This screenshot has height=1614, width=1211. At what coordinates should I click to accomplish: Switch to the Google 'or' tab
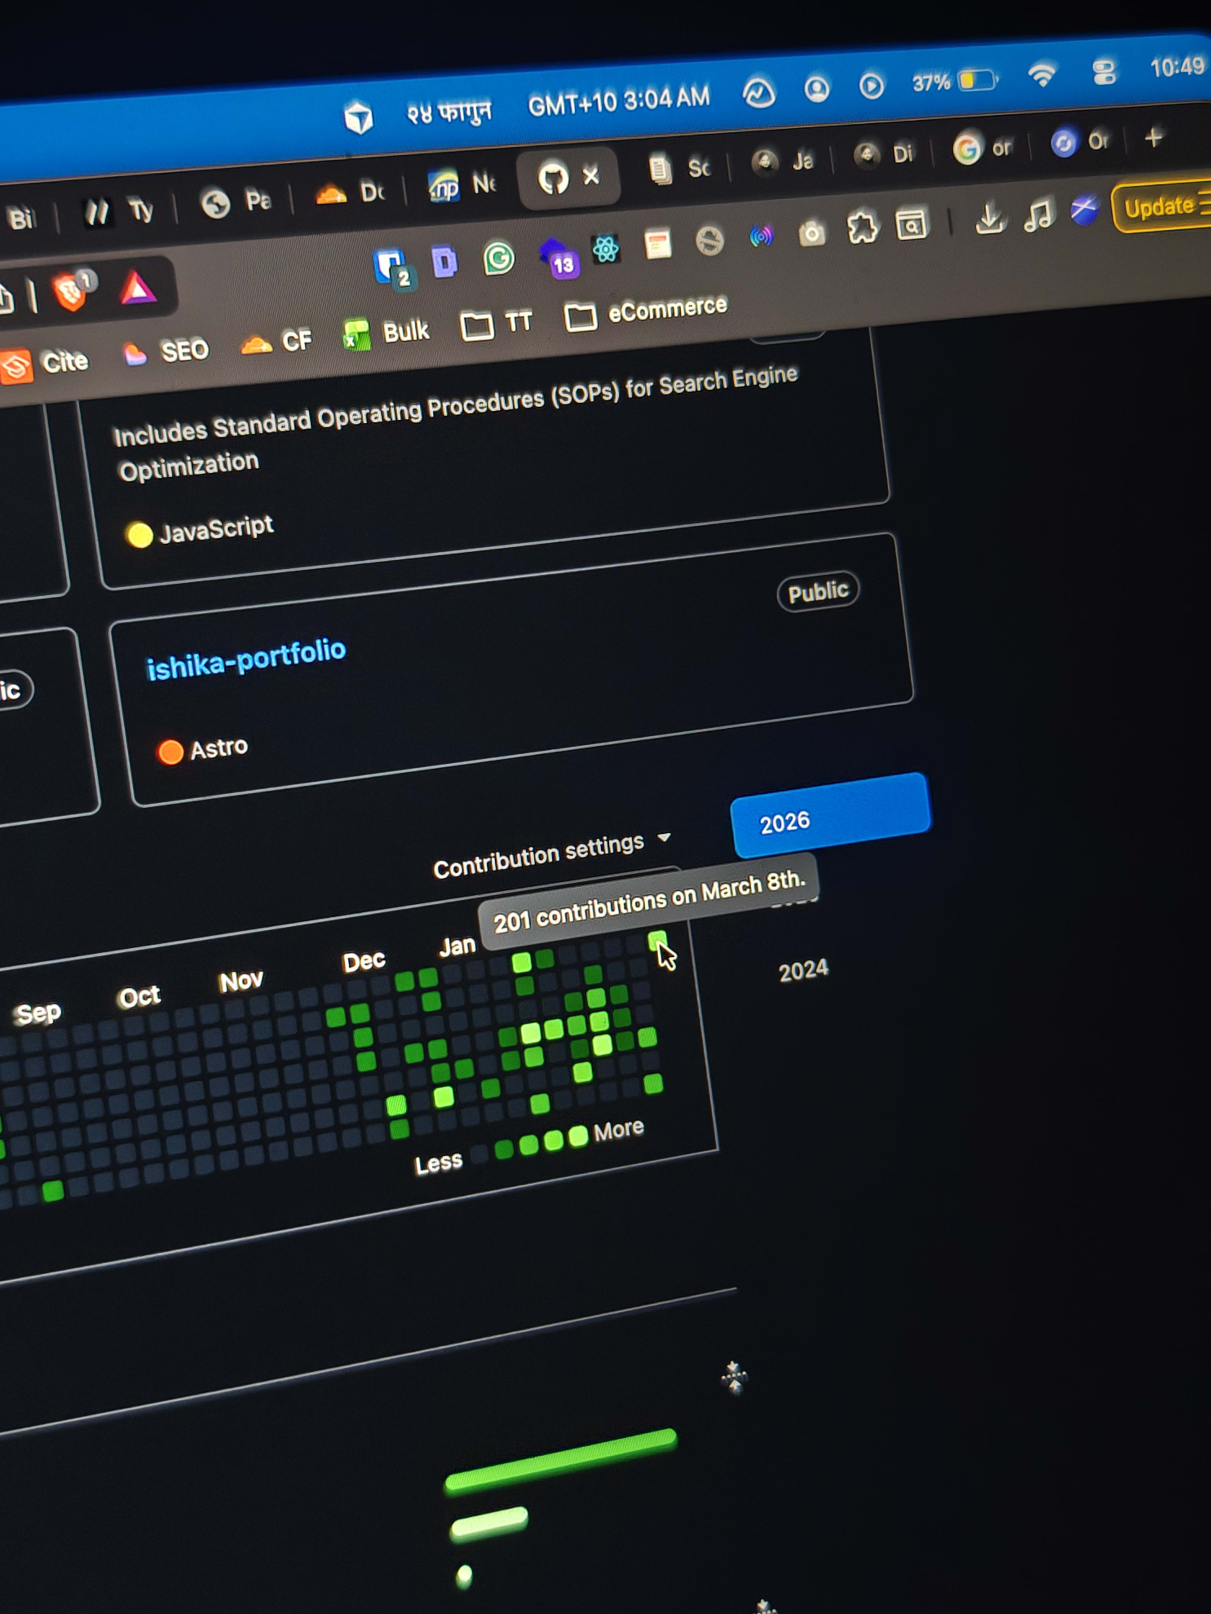point(982,149)
